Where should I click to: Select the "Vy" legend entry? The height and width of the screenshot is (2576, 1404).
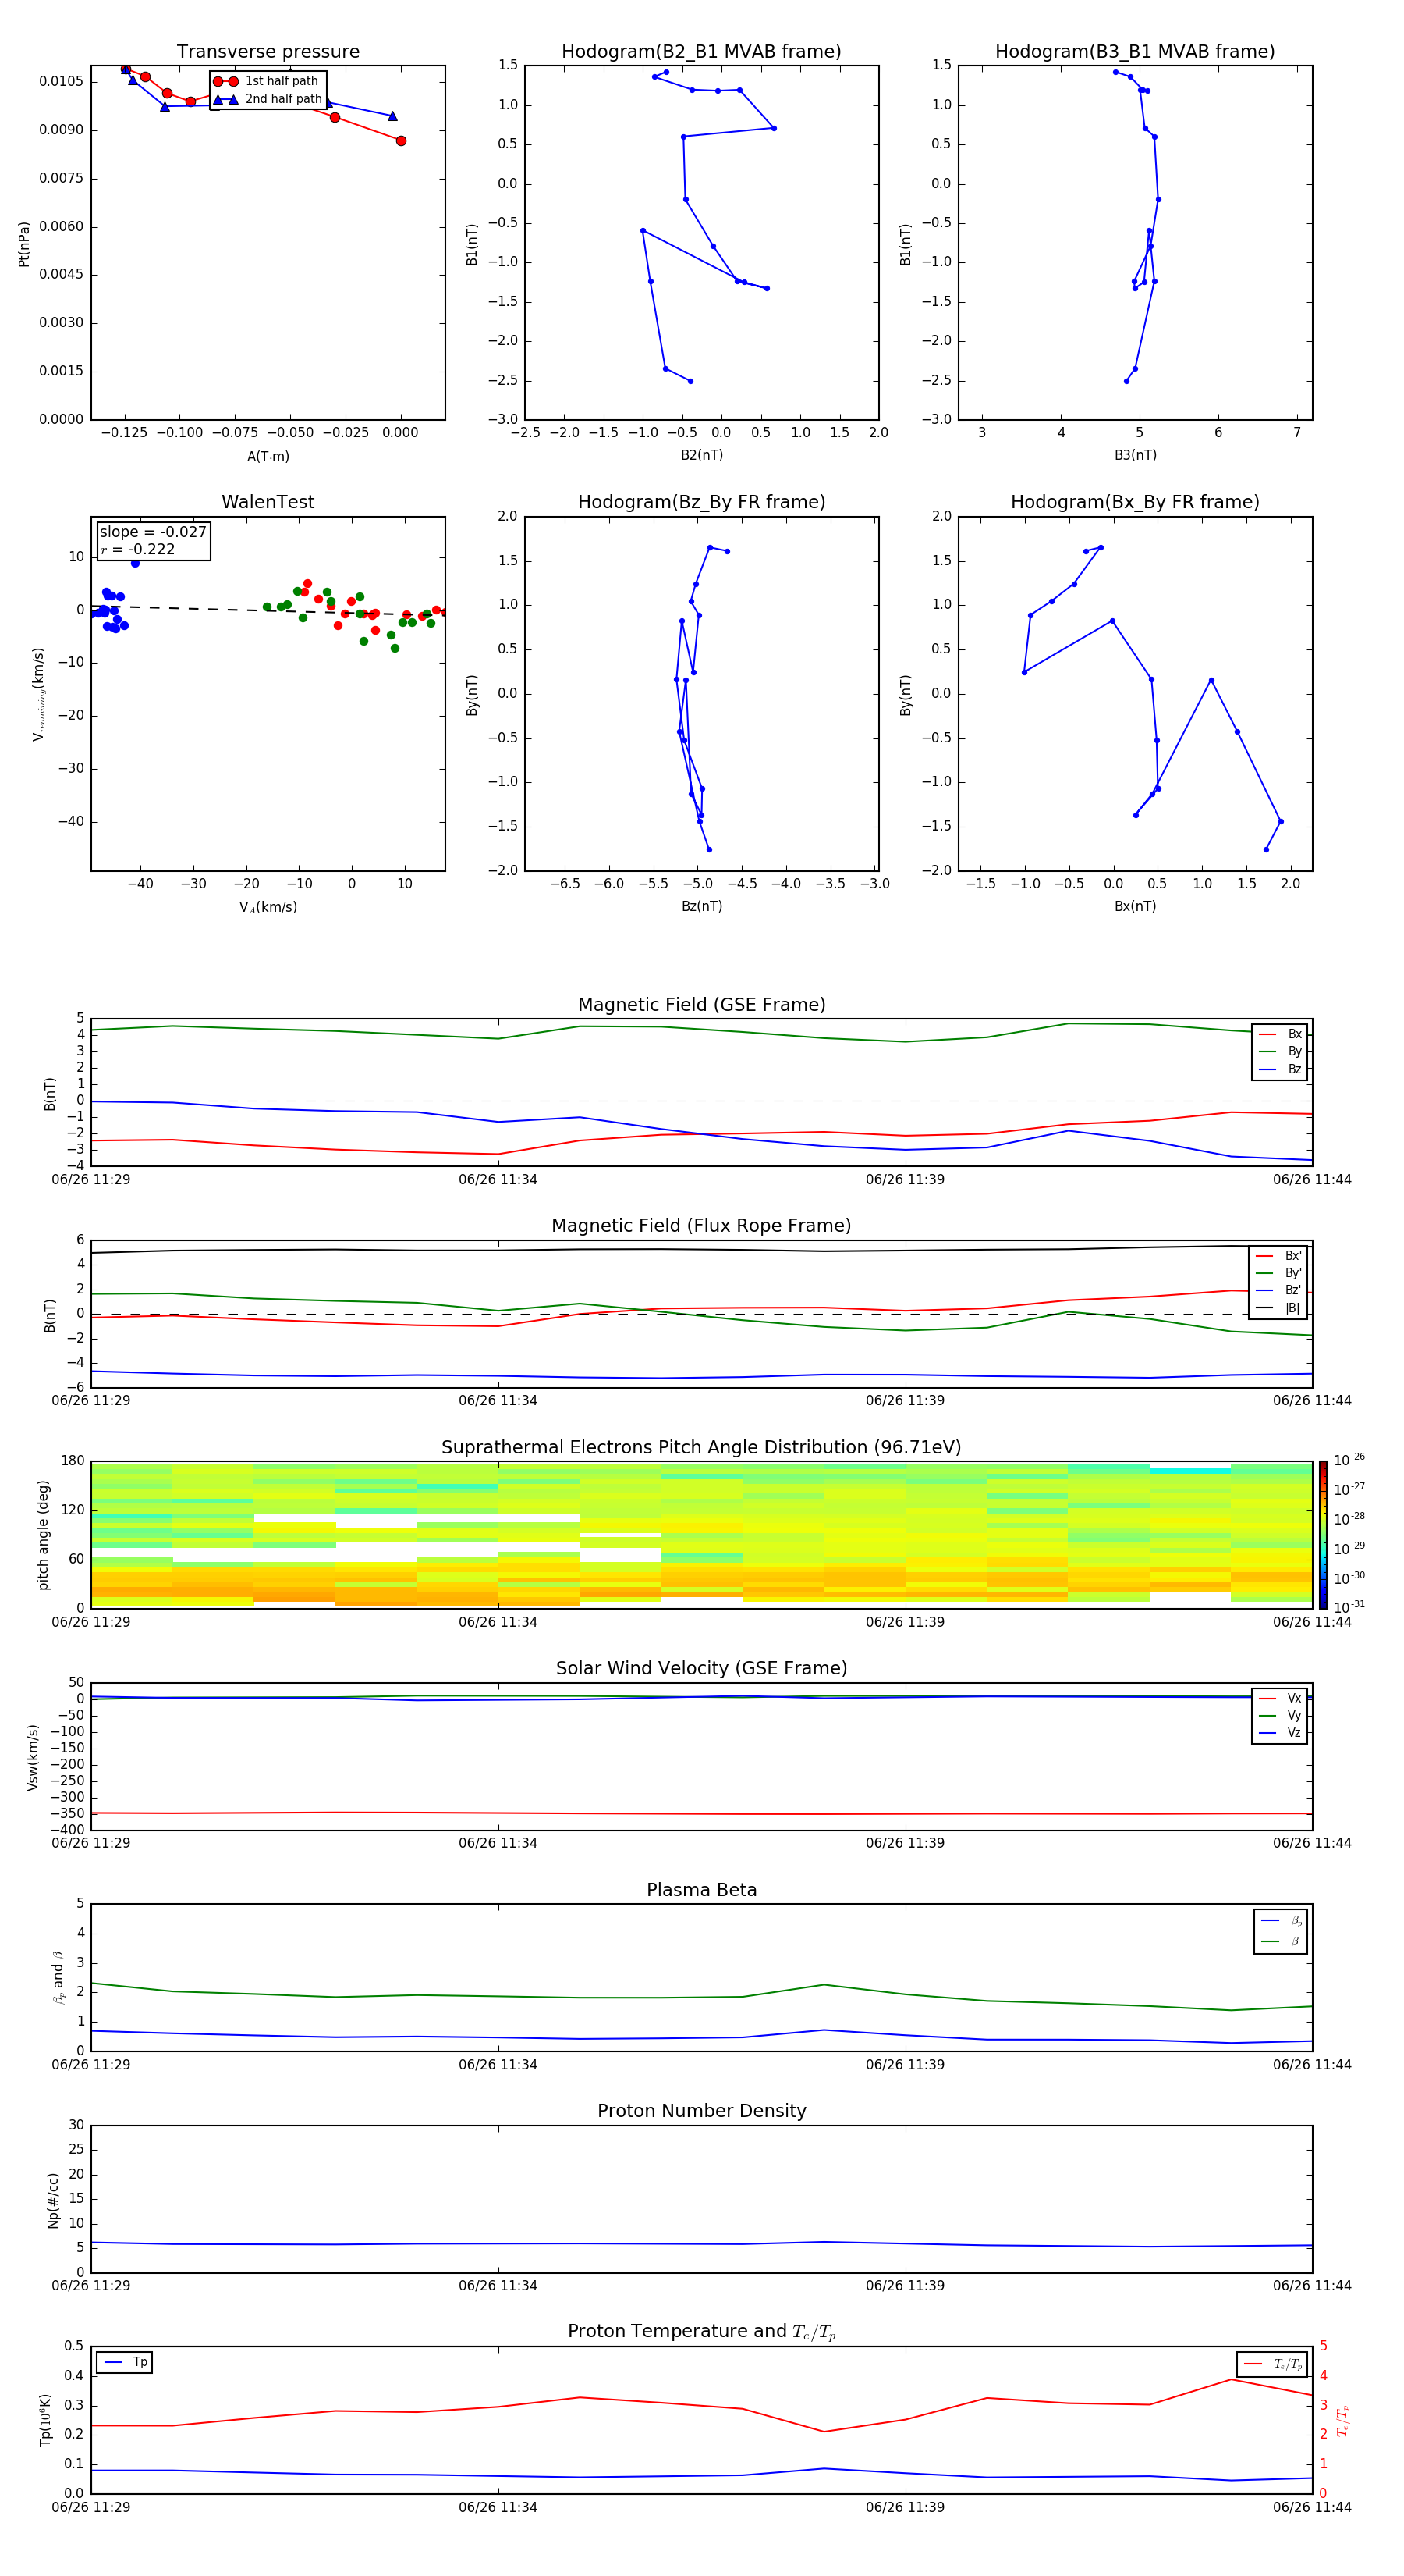pos(1280,1715)
